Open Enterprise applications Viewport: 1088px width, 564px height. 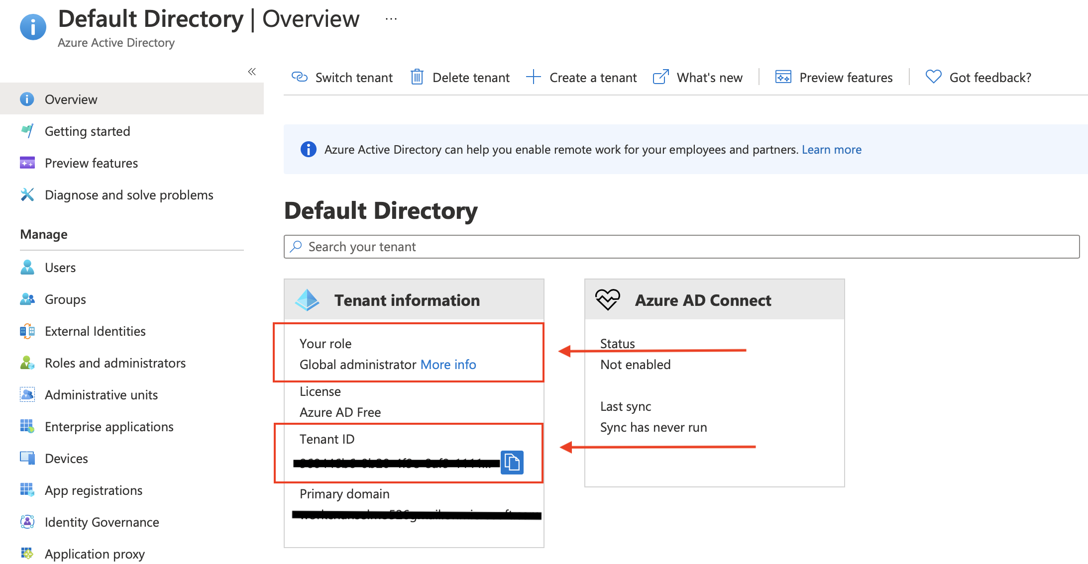click(x=109, y=427)
